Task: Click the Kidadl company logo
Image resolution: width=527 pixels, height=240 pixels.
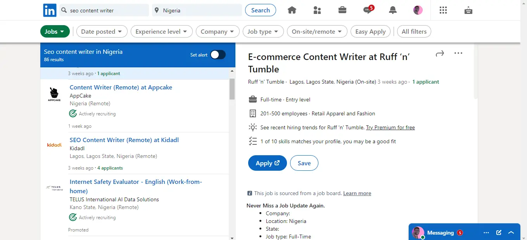Action: coord(54,145)
